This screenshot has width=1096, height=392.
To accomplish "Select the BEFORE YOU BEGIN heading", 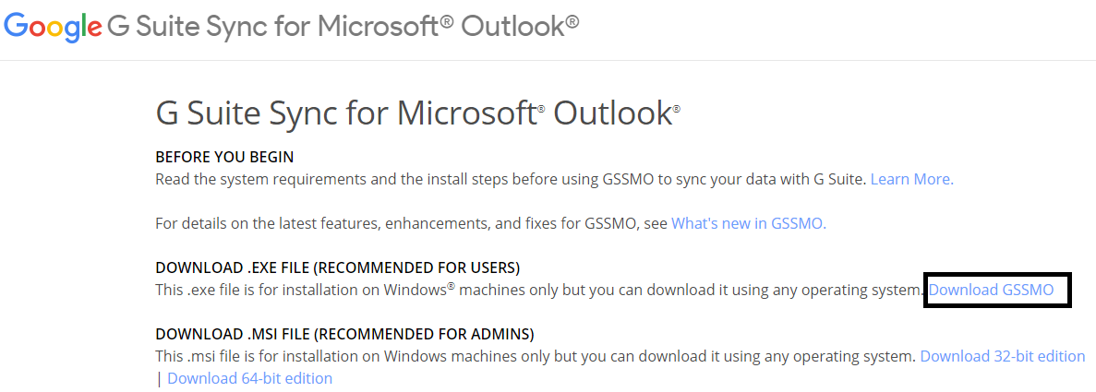I will (224, 157).
